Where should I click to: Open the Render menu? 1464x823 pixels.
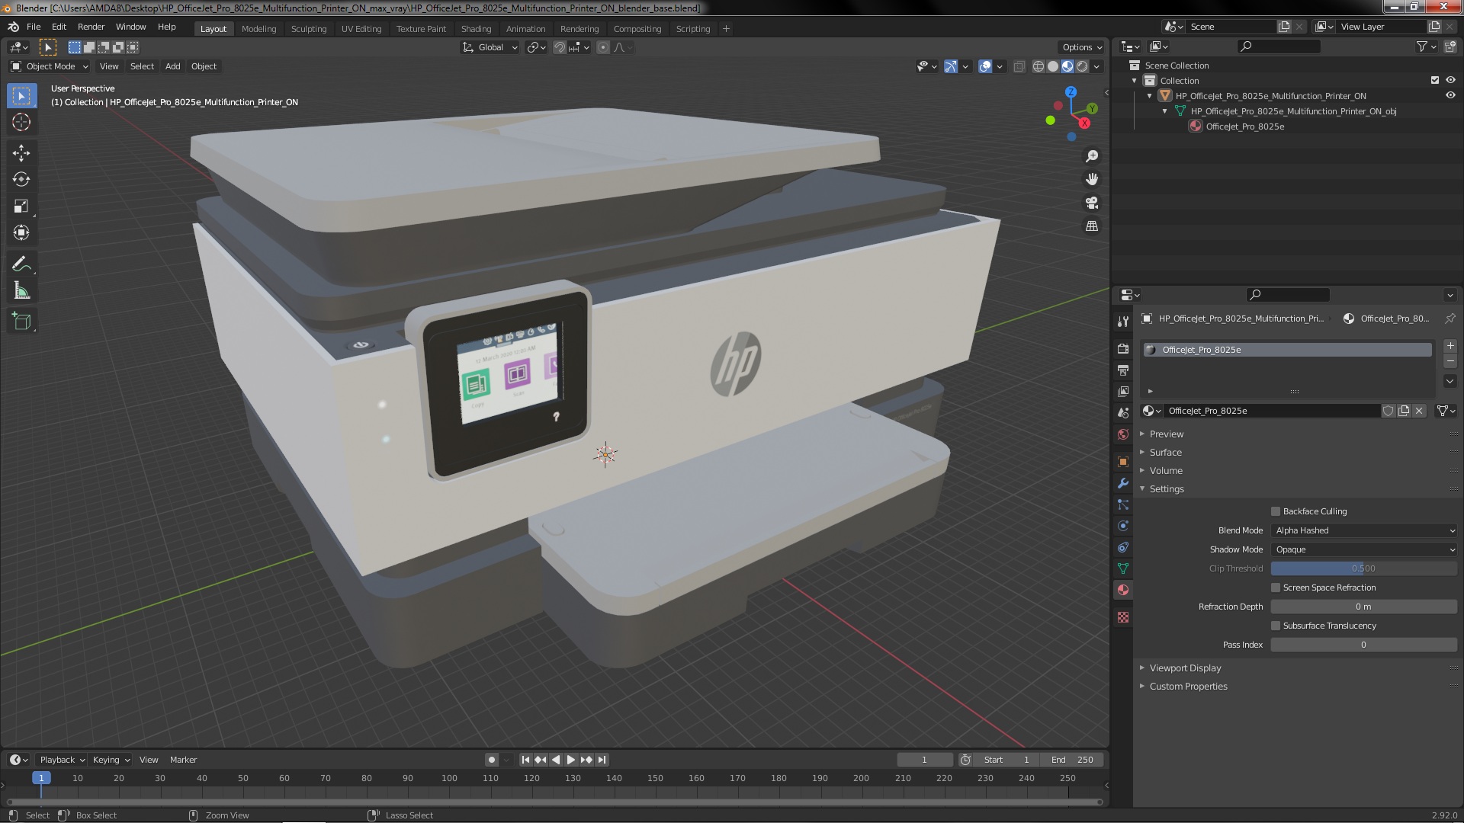coord(91,27)
